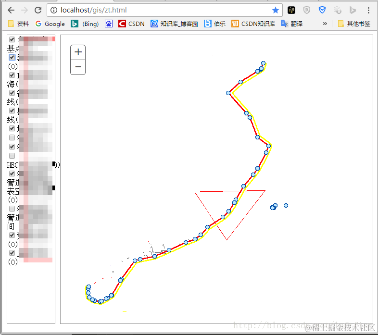Zoom out the map with − button

tap(78, 67)
